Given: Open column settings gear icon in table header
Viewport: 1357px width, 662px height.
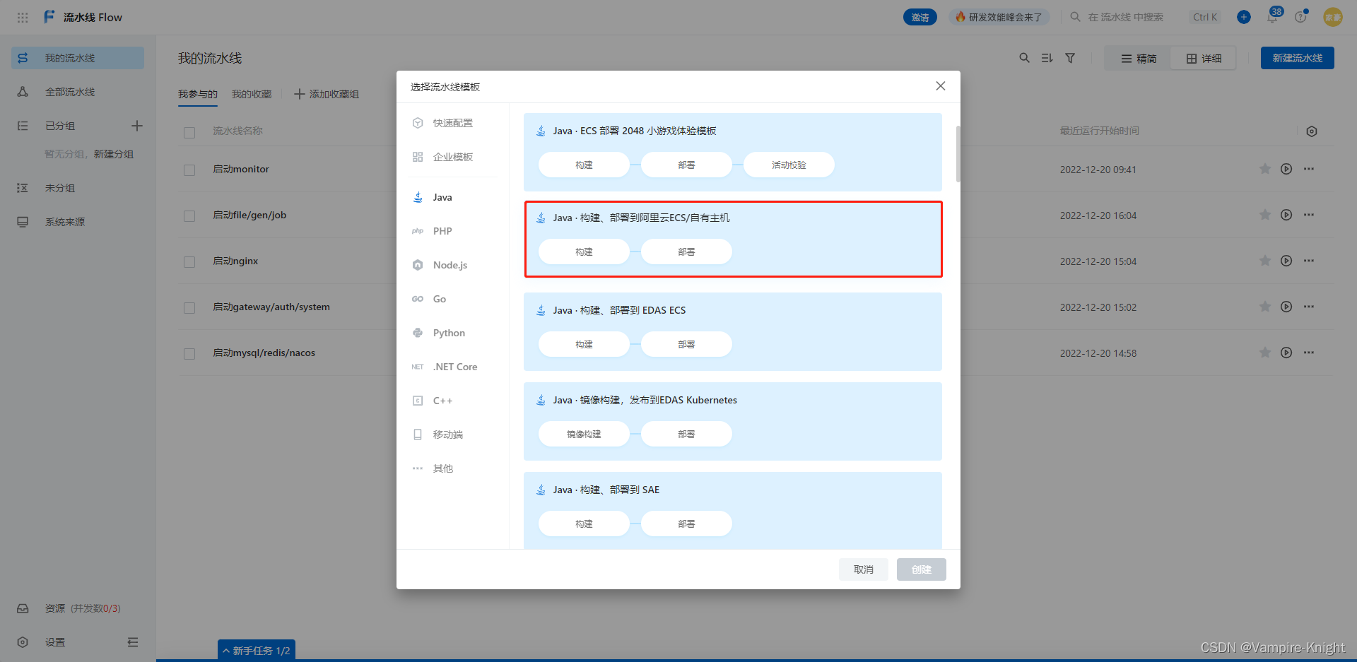Looking at the screenshot, I should point(1312,131).
